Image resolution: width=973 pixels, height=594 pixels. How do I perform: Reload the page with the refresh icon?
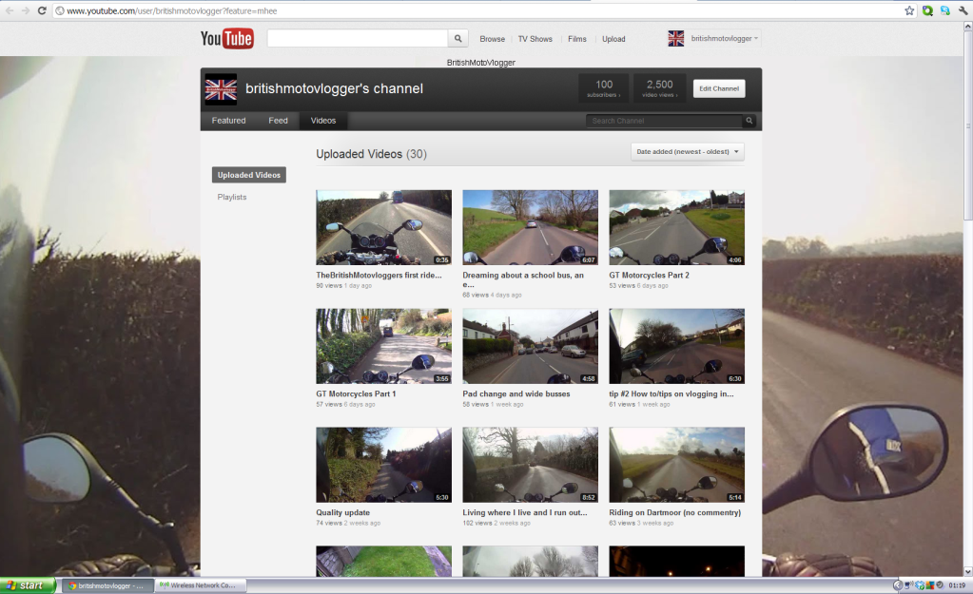click(x=42, y=10)
